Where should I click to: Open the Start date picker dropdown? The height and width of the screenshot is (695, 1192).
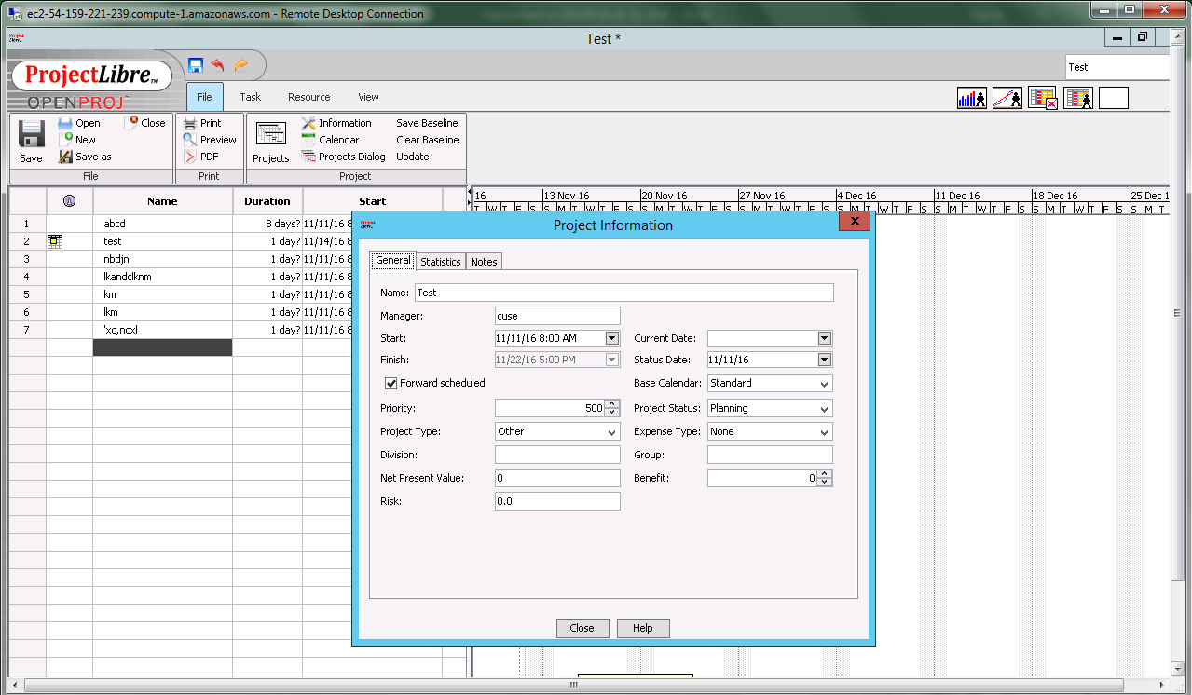(x=612, y=338)
